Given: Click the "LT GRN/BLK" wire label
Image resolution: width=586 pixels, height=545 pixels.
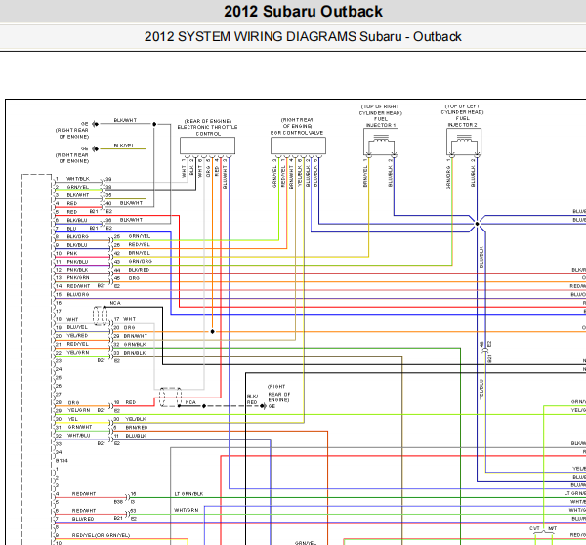Looking at the screenshot, I should (x=188, y=494).
